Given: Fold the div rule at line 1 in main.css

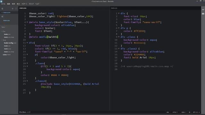Looking at the screenshot, I should 119,13.
